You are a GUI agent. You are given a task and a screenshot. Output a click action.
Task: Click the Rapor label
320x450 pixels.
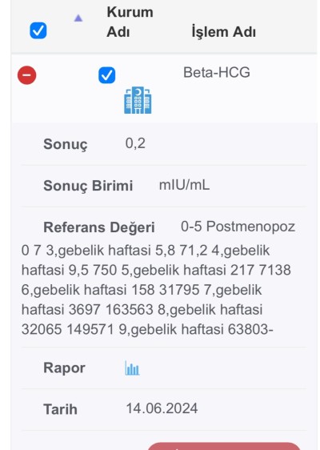(64, 368)
